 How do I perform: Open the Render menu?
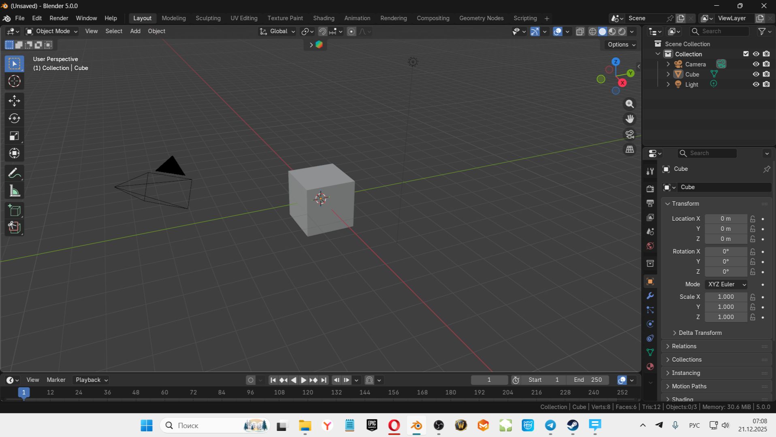click(59, 18)
